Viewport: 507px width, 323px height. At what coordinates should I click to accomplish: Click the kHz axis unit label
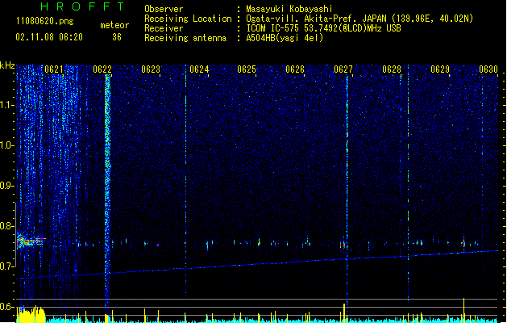tap(7, 65)
